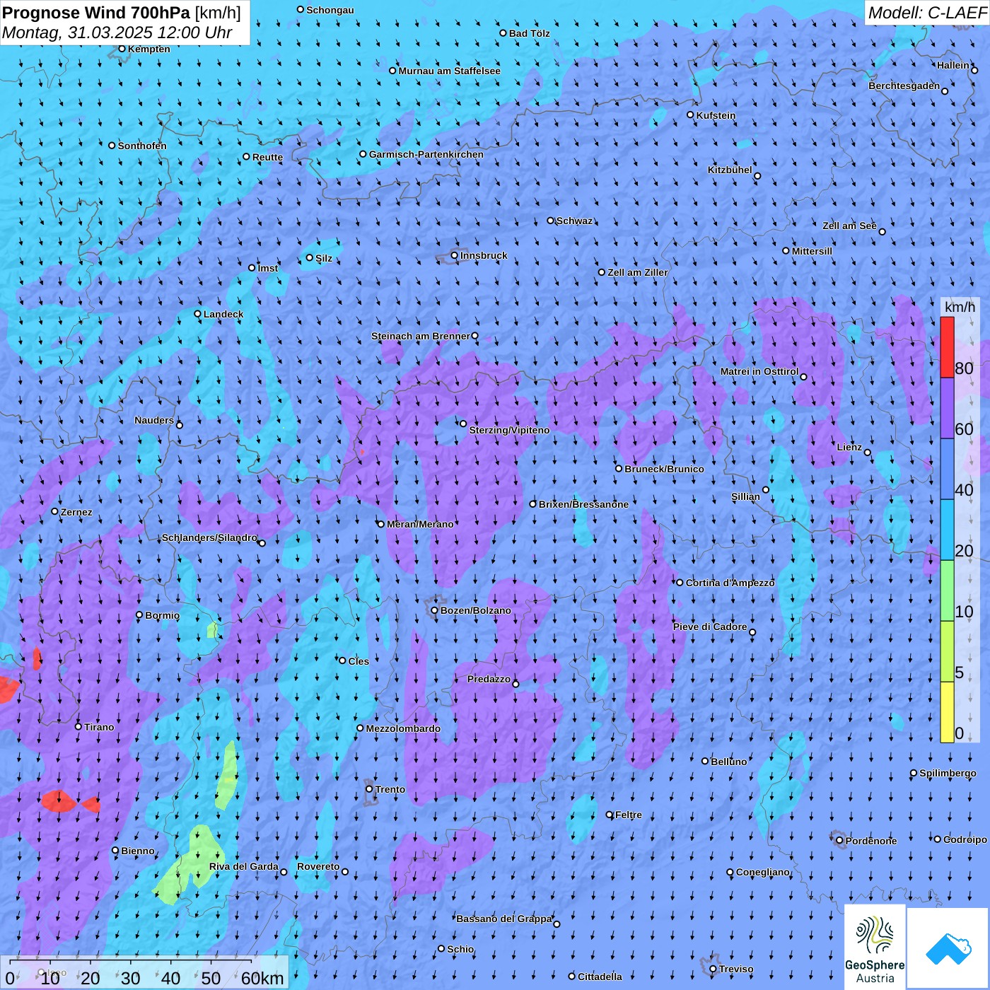The image size is (990, 990).
Task: Click the 'Spilimbergo' label
Action: 948,773
